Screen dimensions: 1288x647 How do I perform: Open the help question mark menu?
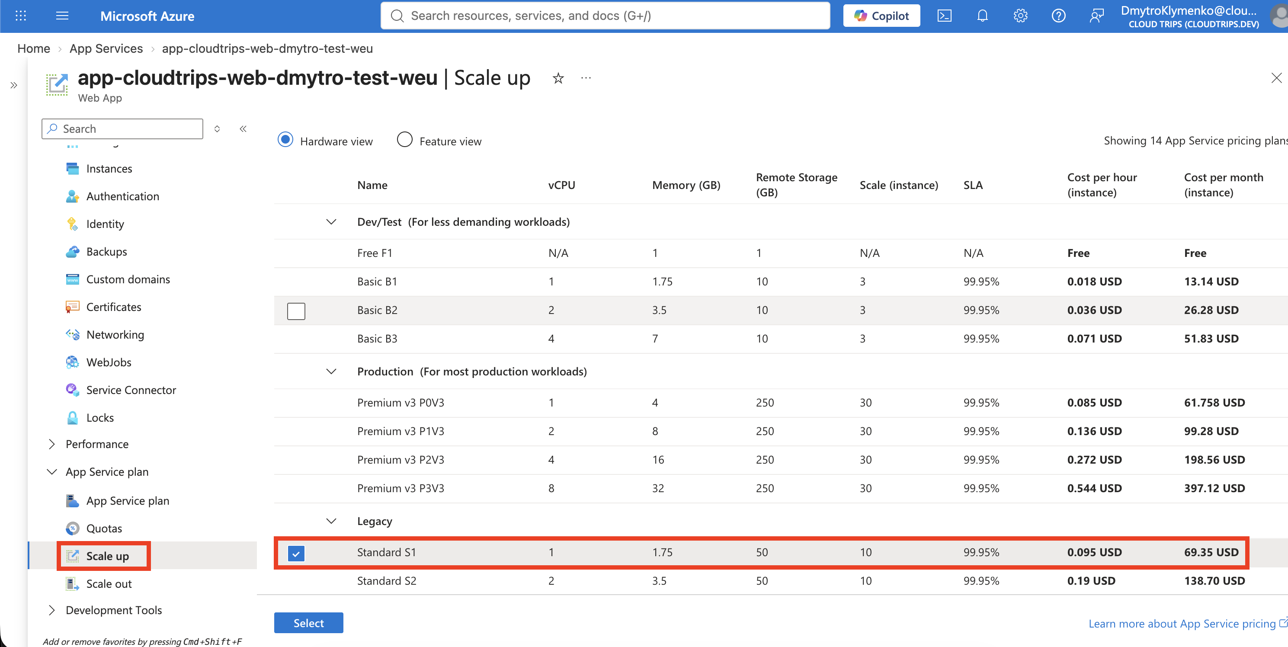[1058, 16]
